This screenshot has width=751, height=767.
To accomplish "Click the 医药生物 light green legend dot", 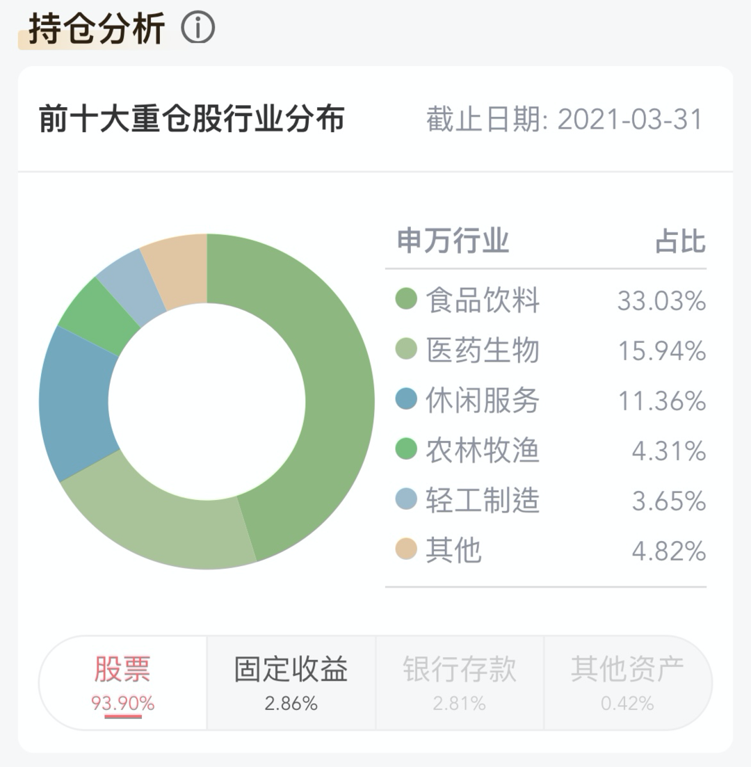I will point(406,349).
